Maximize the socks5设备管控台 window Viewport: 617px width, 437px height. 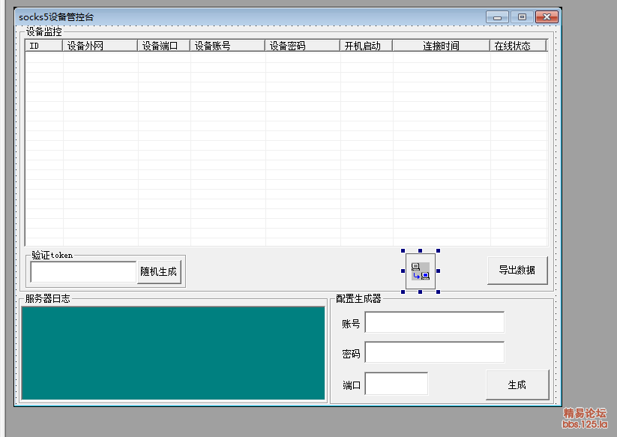click(522, 17)
